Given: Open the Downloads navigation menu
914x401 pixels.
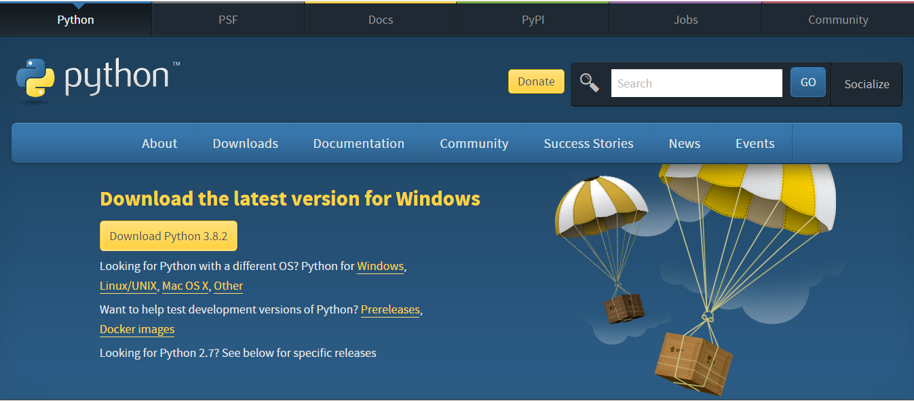Looking at the screenshot, I should pyautogui.click(x=246, y=143).
